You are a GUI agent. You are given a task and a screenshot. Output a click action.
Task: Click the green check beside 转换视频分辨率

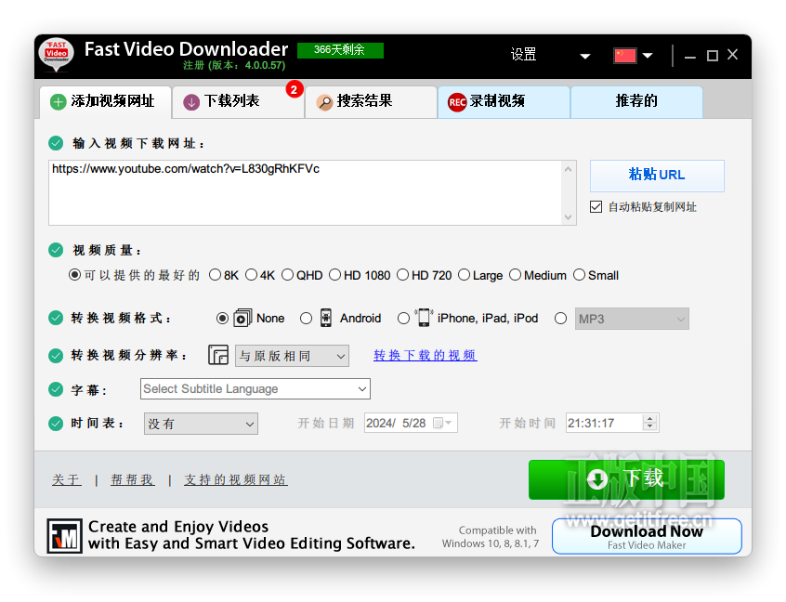(x=56, y=356)
